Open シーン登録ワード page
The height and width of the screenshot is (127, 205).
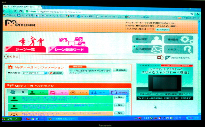(68, 50)
